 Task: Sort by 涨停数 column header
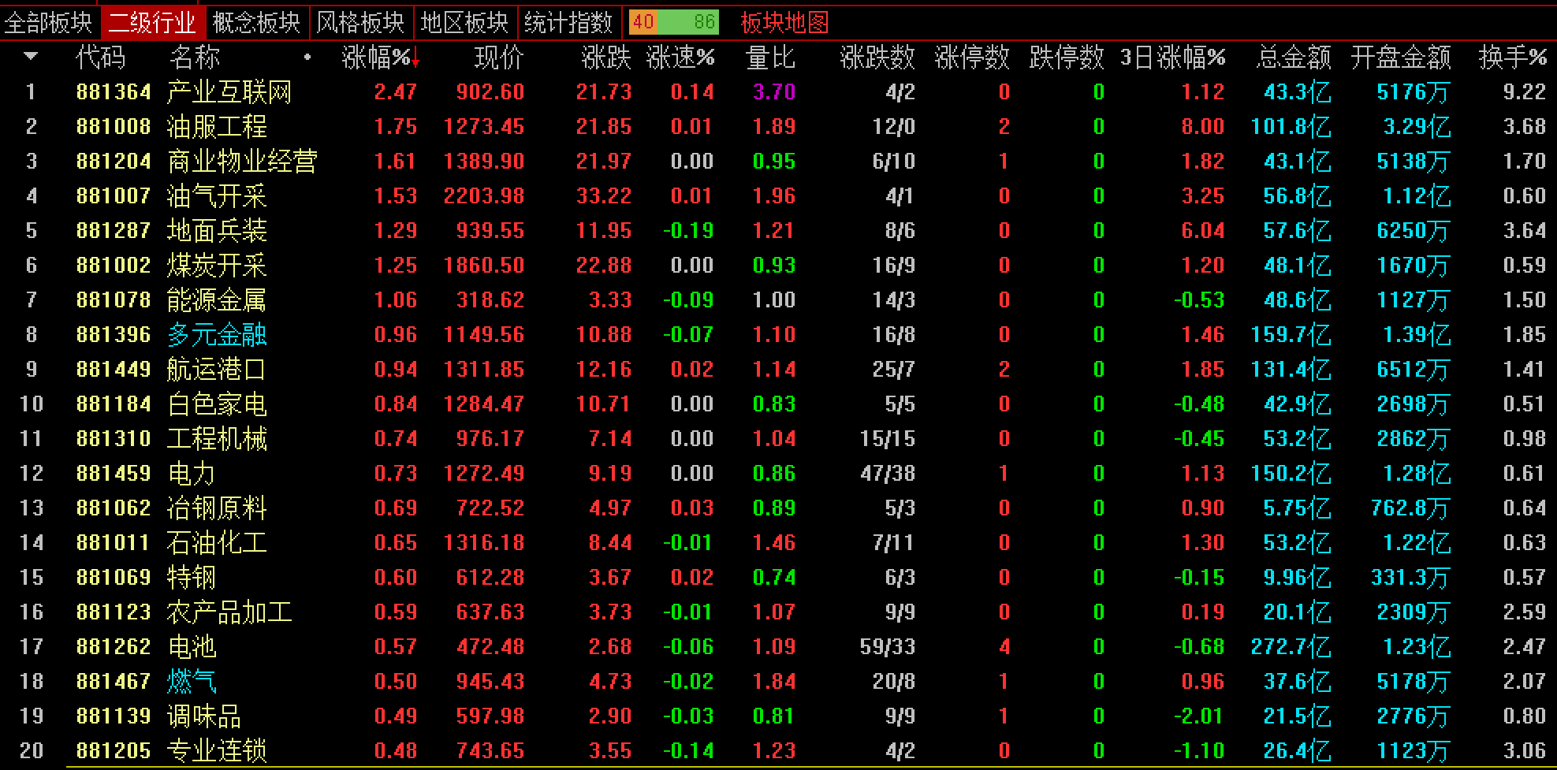(x=972, y=58)
